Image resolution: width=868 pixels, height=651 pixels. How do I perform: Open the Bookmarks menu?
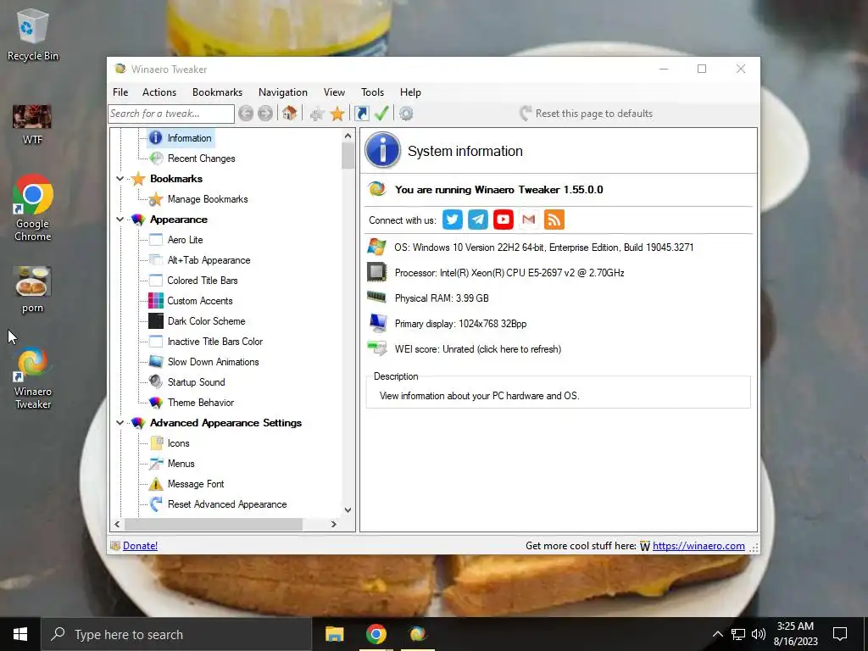(x=217, y=92)
